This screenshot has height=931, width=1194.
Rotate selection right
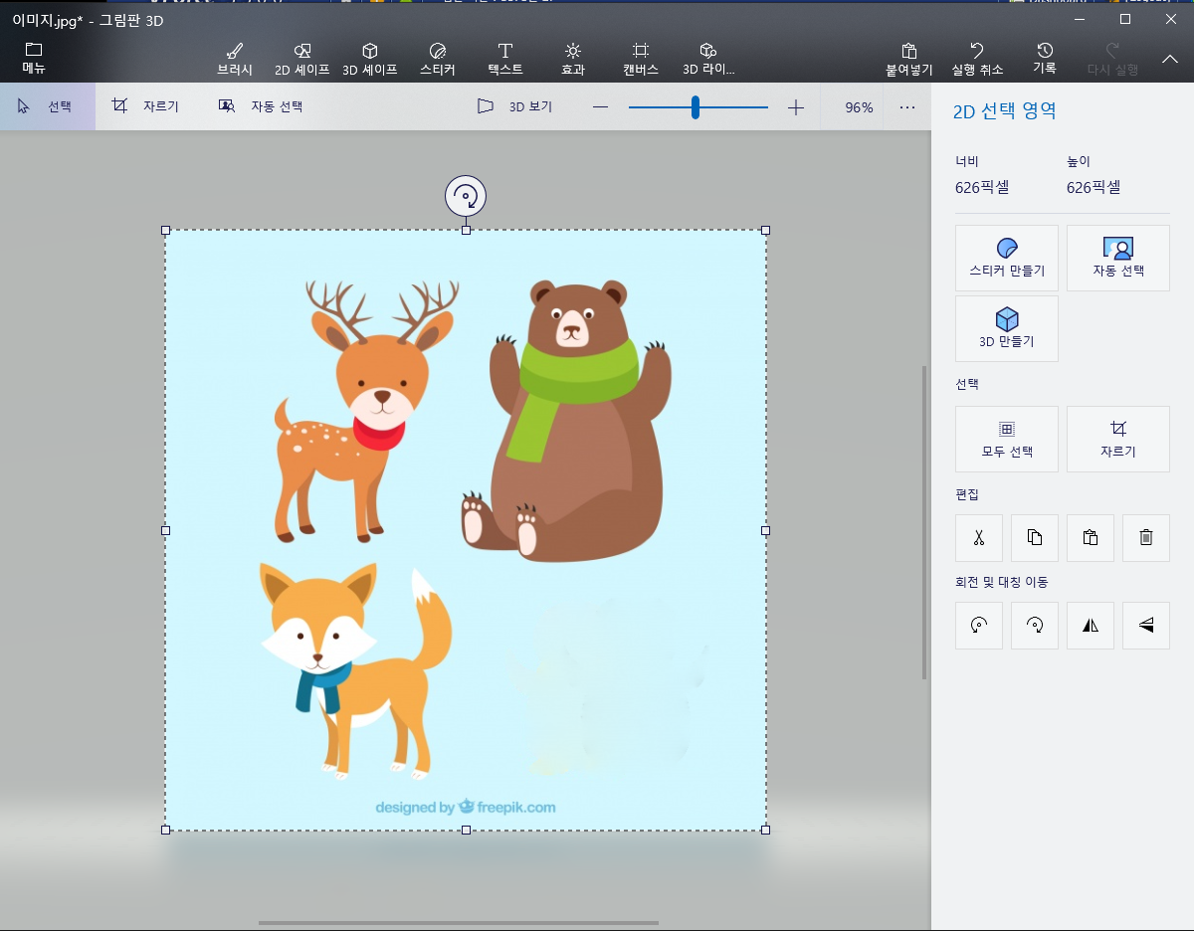[x=1035, y=626]
